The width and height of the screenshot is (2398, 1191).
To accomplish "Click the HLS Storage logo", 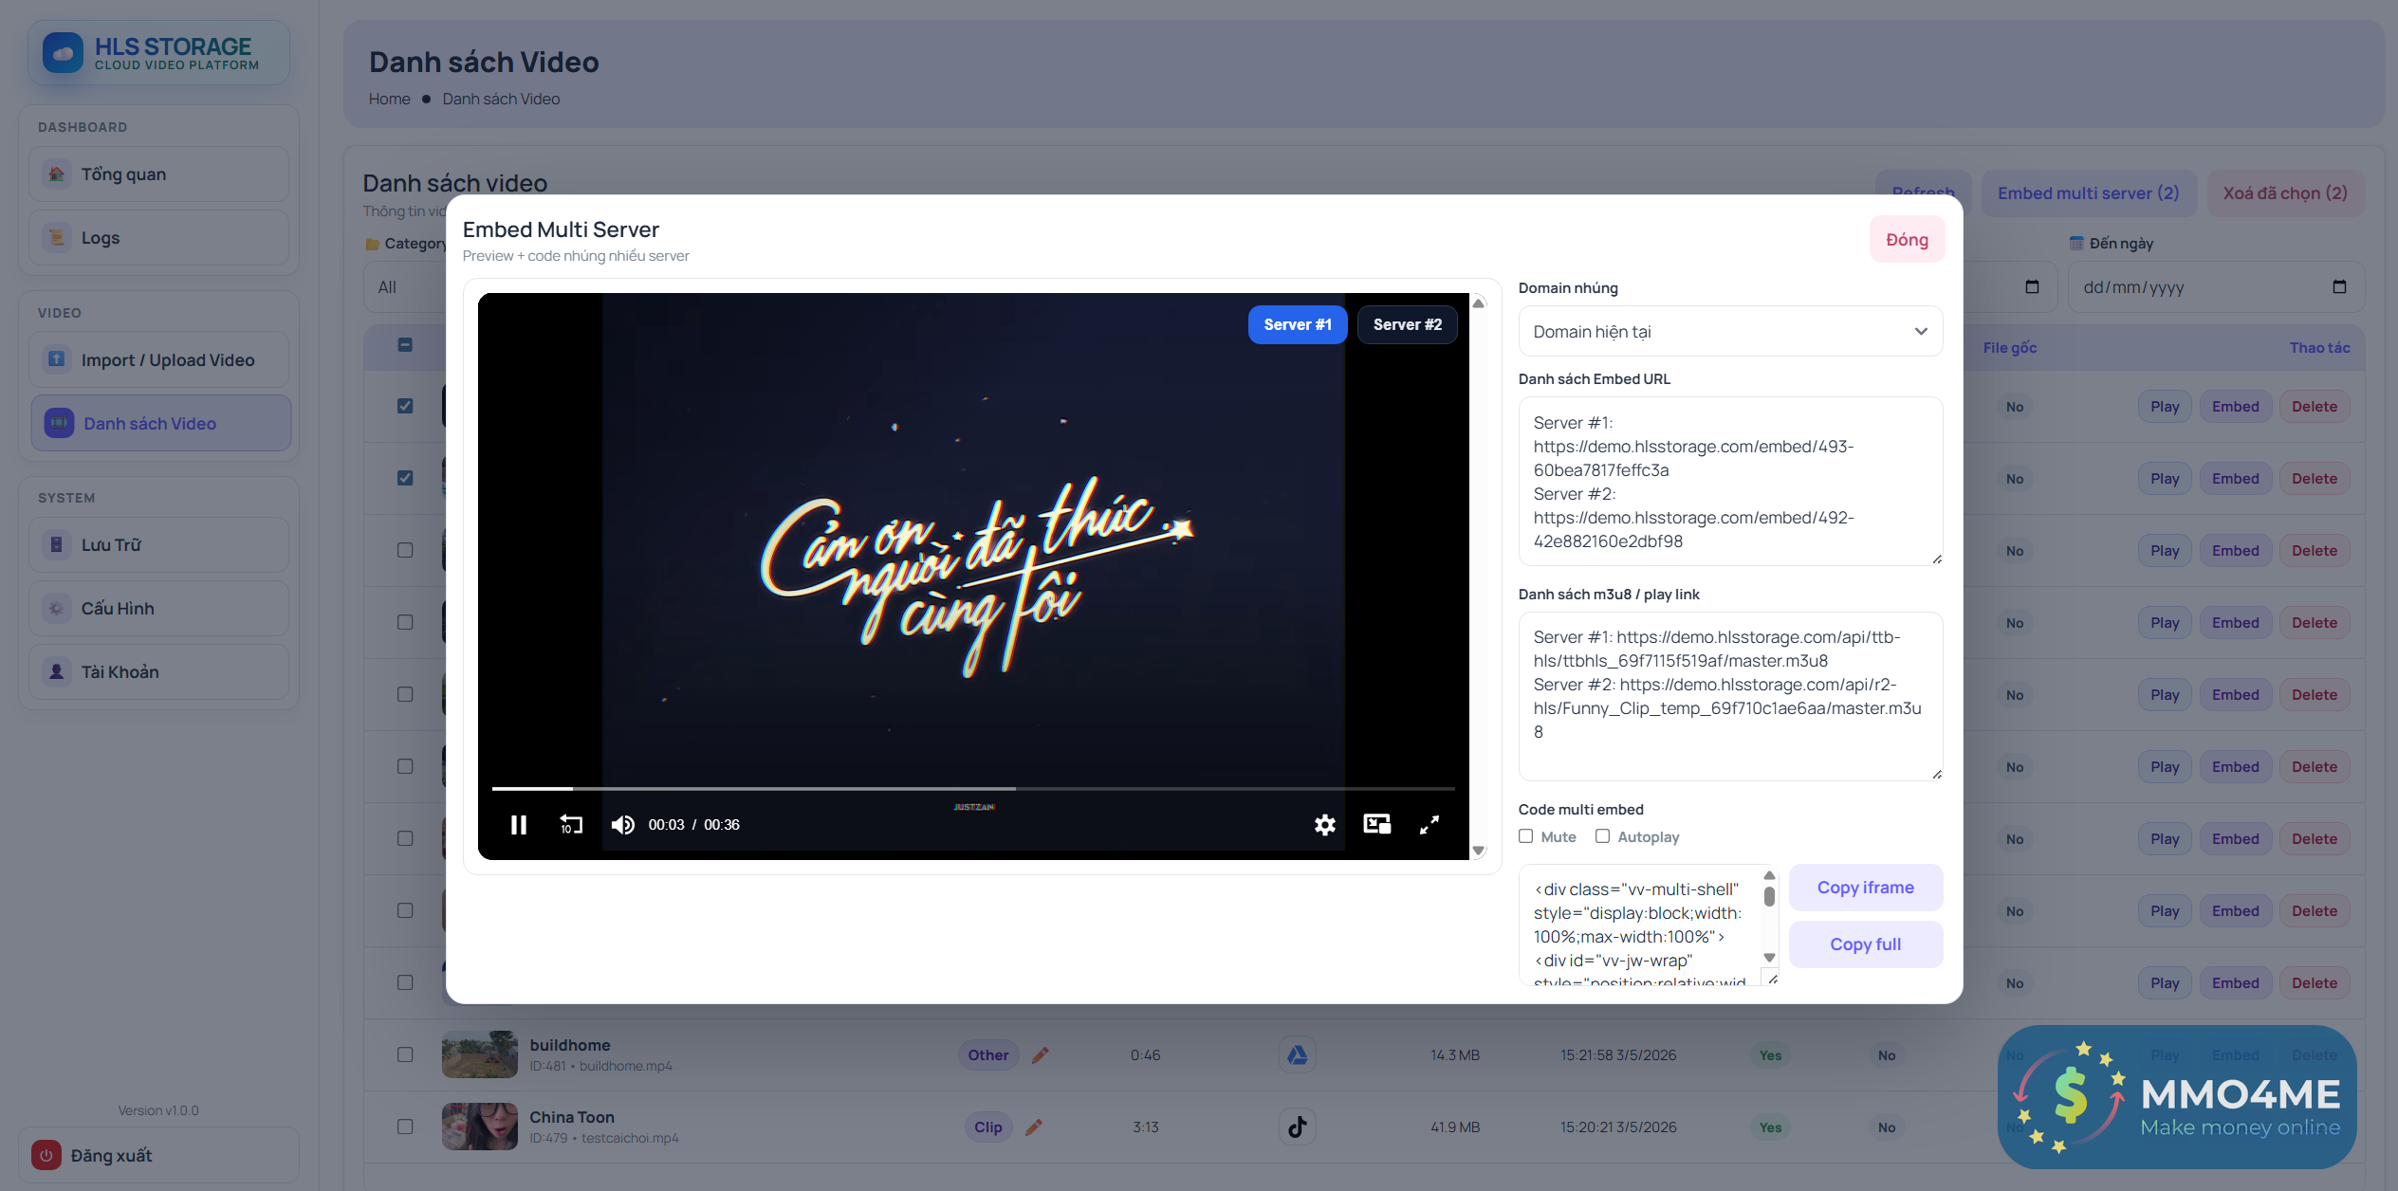I will point(158,53).
